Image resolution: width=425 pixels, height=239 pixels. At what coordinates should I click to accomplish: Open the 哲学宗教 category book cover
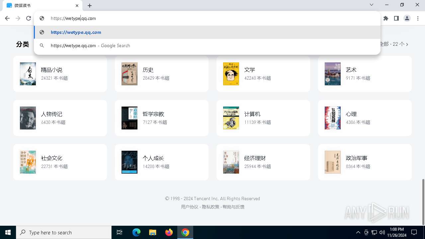point(129,118)
